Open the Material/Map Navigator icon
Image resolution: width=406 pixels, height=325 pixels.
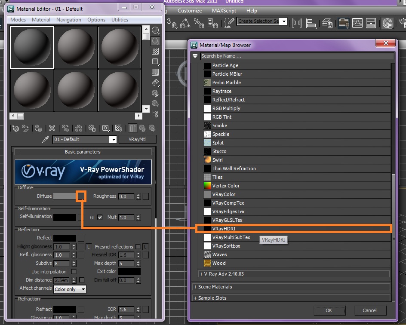click(x=155, y=114)
